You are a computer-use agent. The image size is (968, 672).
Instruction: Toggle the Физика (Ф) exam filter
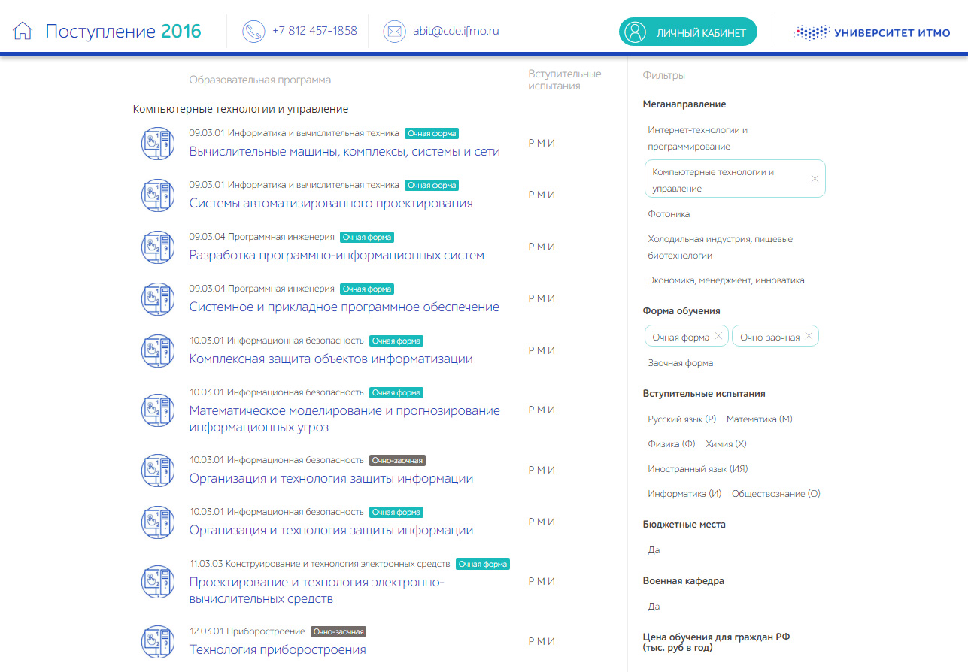coord(672,444)
